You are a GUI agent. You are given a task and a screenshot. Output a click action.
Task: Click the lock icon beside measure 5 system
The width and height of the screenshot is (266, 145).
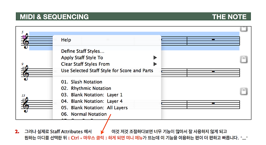pyautogui.click(x=244, y=29)
